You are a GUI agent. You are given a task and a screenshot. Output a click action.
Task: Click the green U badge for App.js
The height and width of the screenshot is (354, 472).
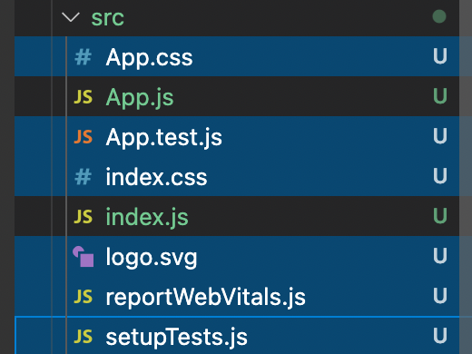pyautogui.click(x=440, y=96)
